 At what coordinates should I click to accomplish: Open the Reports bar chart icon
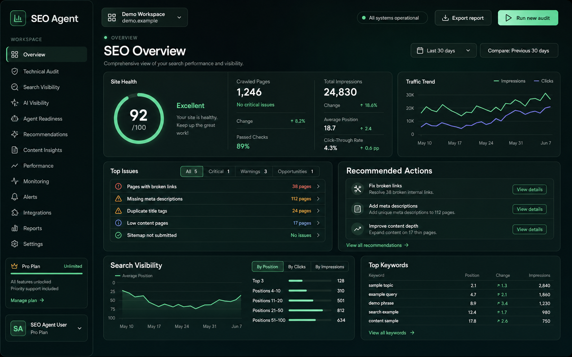[15, 228]
